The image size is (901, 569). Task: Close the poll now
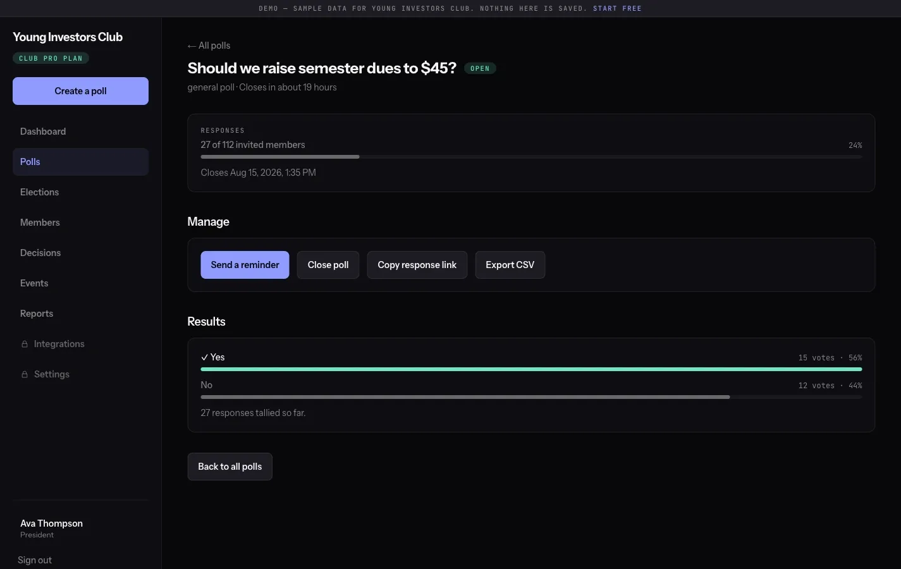click(x=328, y=265)
